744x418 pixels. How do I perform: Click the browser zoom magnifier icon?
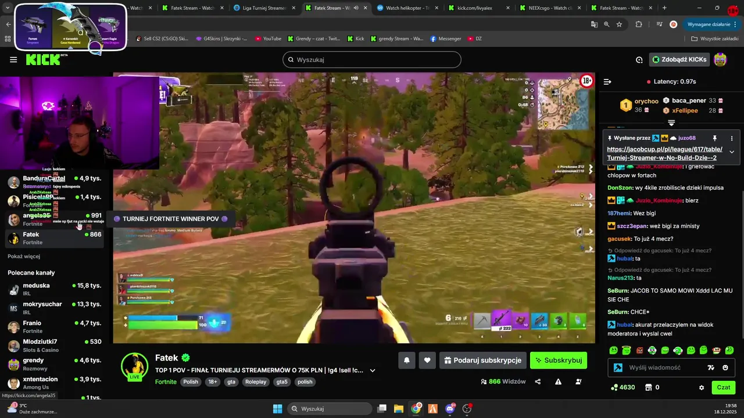[607, 24]
